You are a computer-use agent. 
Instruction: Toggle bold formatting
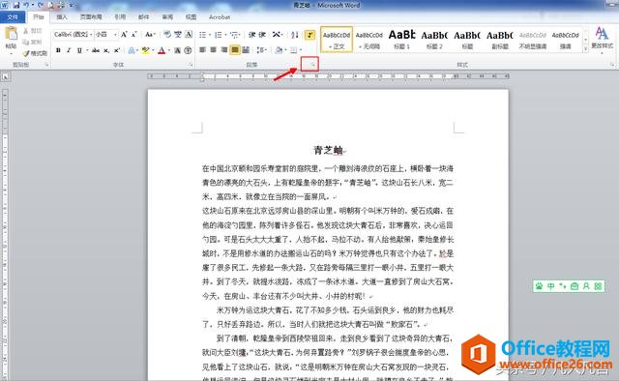(58, 50)
